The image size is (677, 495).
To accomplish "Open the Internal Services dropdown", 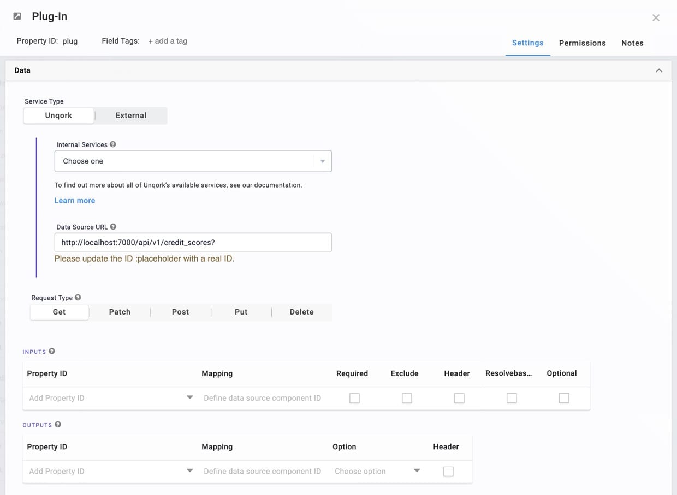I will pos(193,161).
